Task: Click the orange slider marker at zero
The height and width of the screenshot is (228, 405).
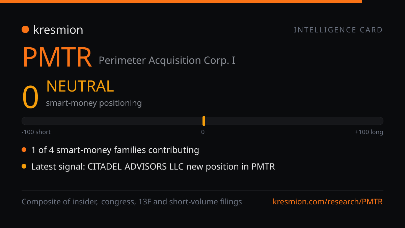Action: (204, 121)
